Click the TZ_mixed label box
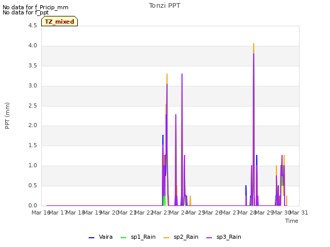The width and height of the screenshot is (330, 247). click(60, 21)
